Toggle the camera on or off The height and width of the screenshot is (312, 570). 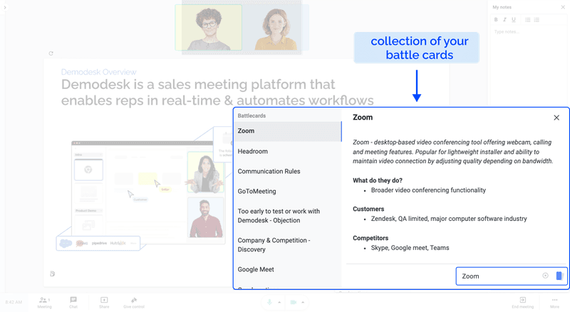294,302
